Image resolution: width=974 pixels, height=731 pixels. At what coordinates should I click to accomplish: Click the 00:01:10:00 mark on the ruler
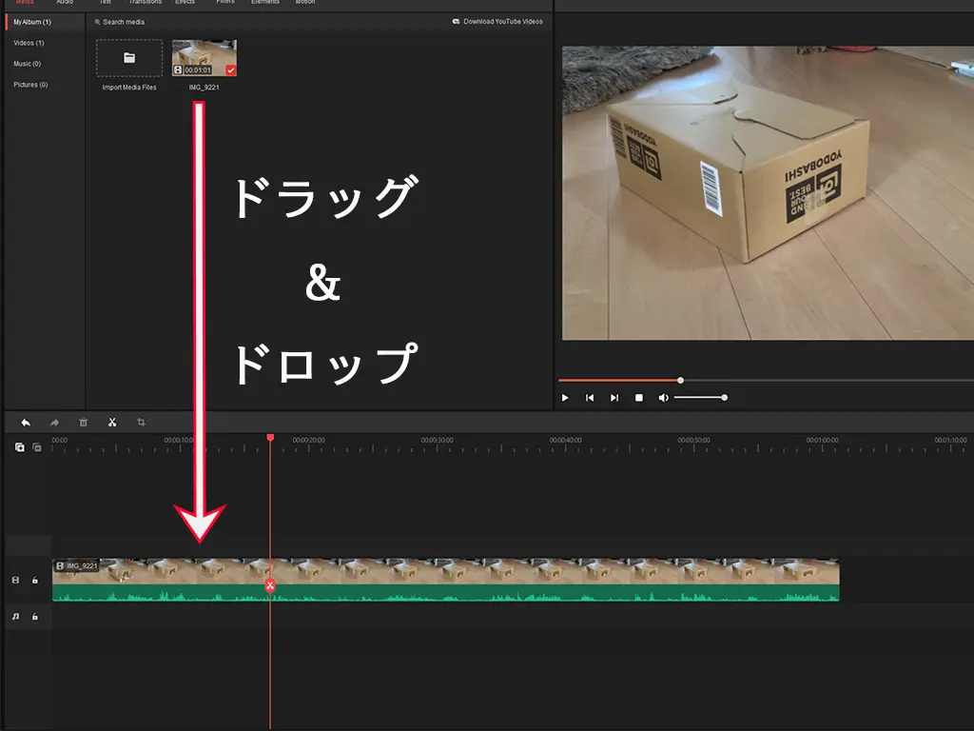[x=951, y=440]
